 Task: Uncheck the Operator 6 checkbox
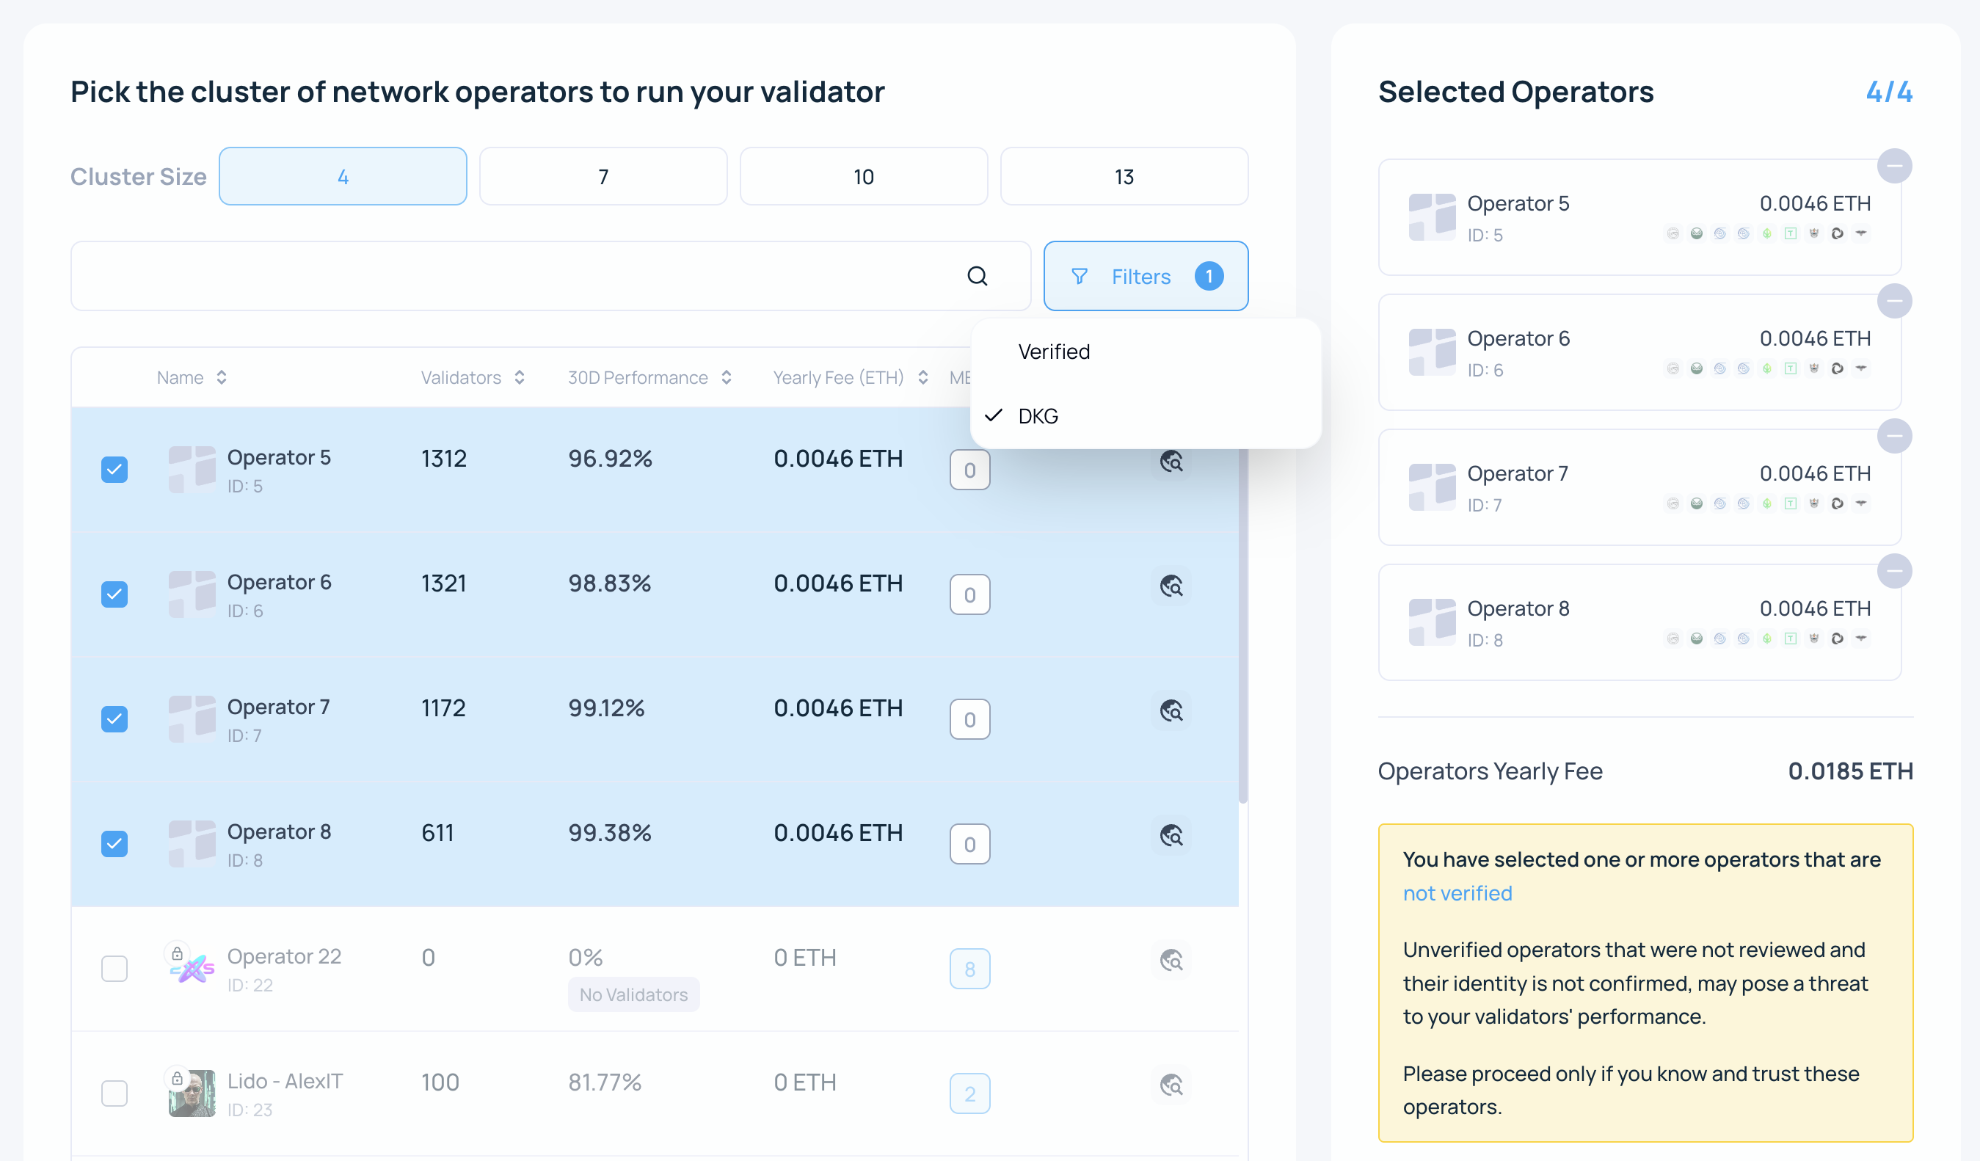114,594
